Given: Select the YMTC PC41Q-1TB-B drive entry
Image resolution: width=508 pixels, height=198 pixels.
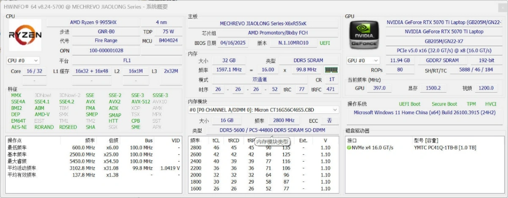Looking at the screenshot, I should 444,148.
